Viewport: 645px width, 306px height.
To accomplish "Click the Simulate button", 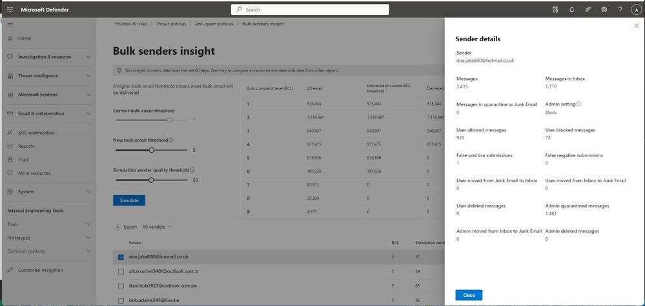I will 129,200.
